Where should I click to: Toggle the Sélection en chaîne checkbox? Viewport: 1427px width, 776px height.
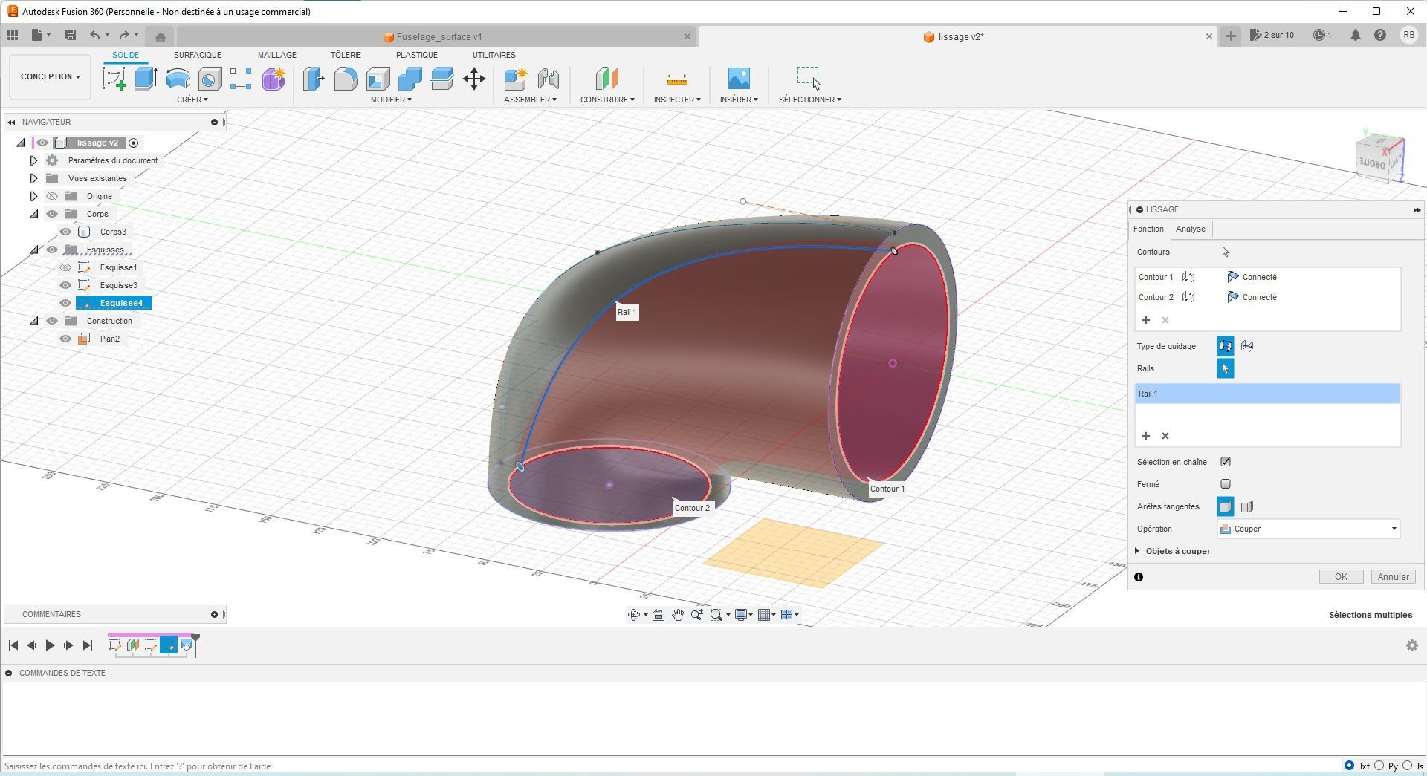click(x=1226, y=462)
